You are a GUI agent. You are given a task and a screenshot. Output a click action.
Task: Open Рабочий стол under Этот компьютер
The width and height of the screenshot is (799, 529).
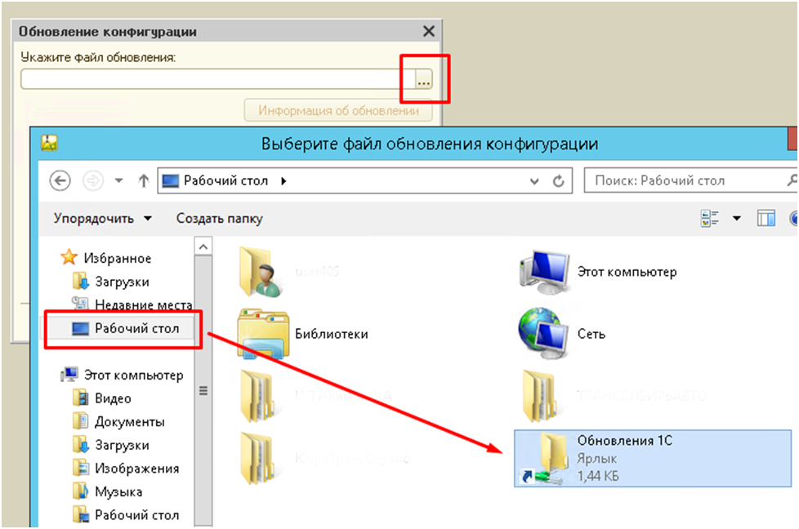click(x=136, y=515)
